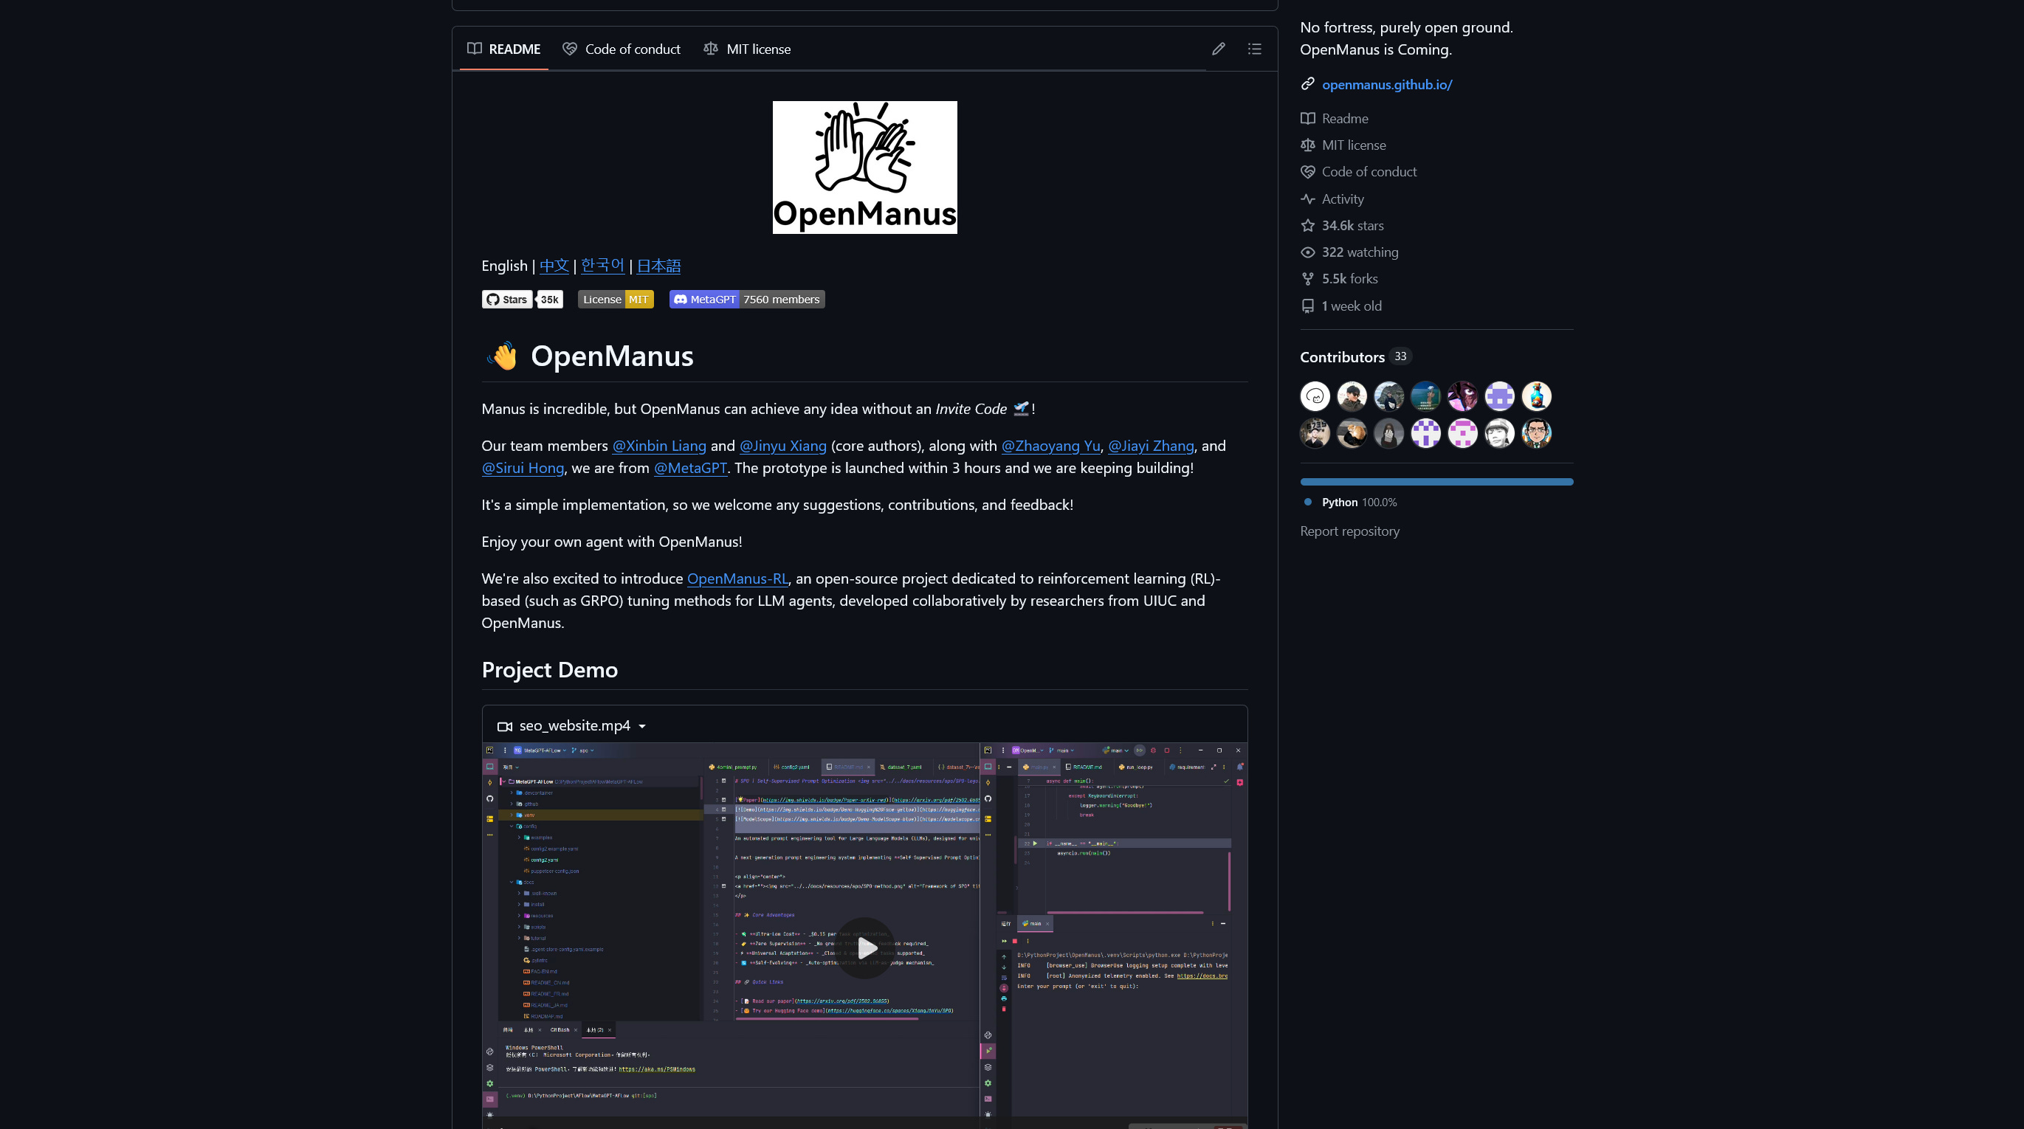Open the README outline list icon
Image resolution: width=2024 pixels, height=1129 pixels.
1255,49
